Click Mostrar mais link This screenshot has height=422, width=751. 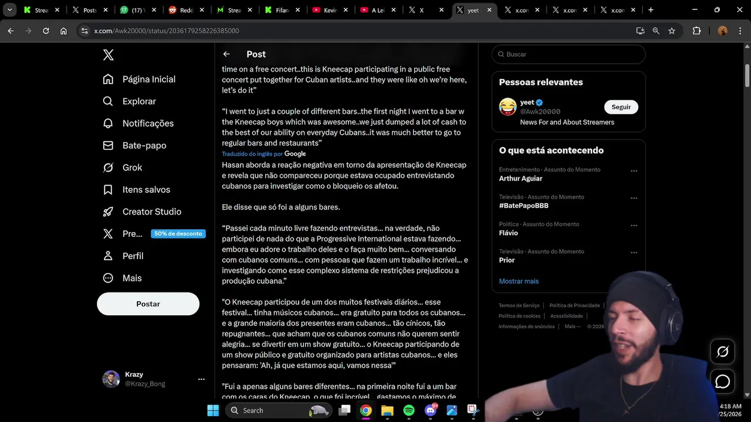tap(519, 281)
